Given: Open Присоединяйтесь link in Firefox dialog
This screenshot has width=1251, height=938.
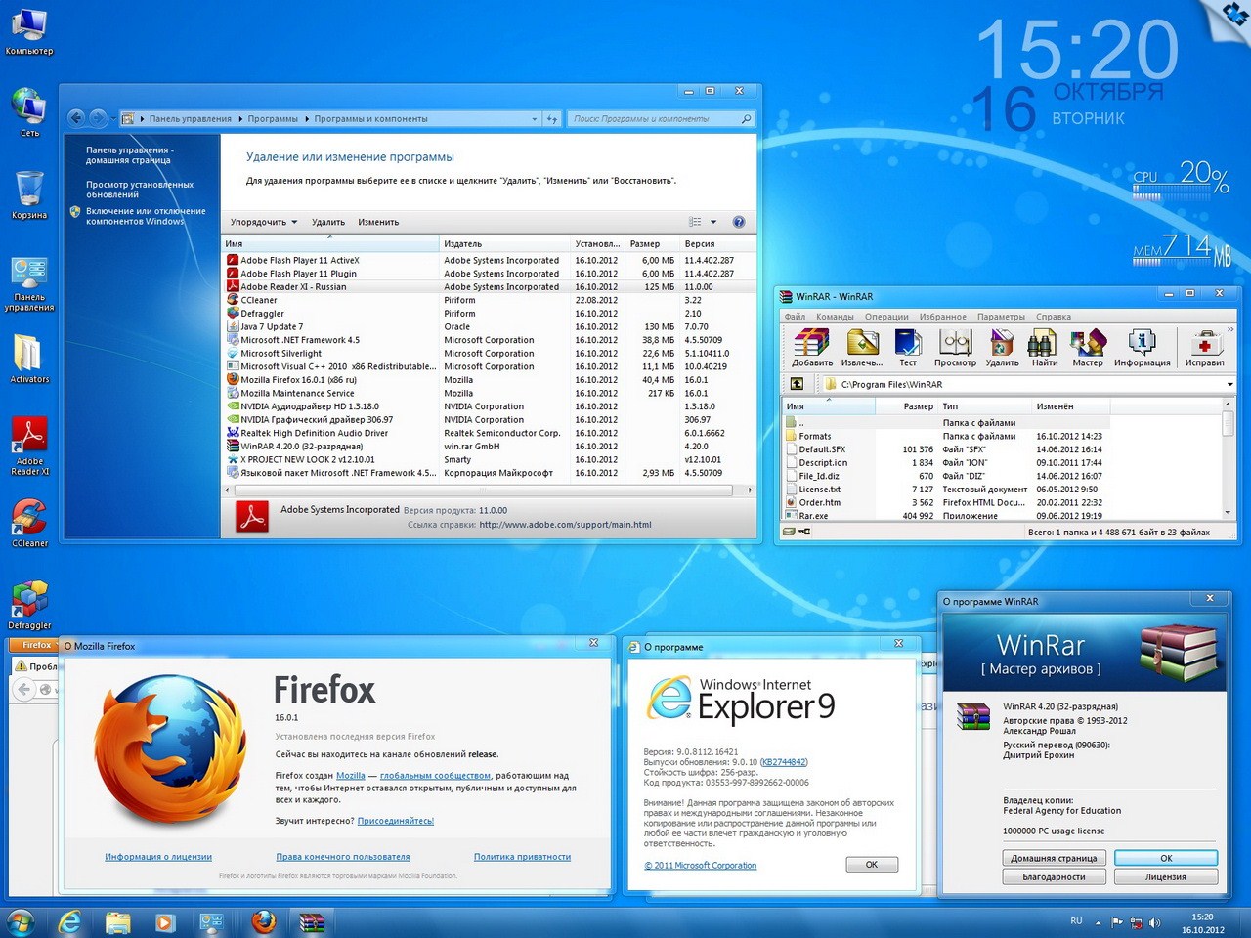Looking at the screenshot, I should tap(395, 821).
